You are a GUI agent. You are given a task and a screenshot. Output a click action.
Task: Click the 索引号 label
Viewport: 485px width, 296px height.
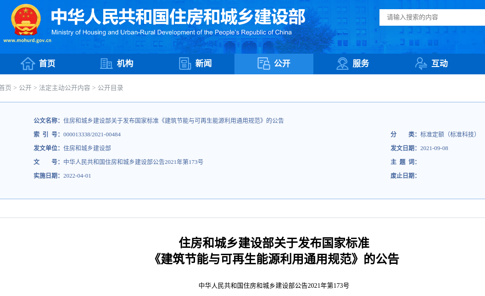(47, 134)
